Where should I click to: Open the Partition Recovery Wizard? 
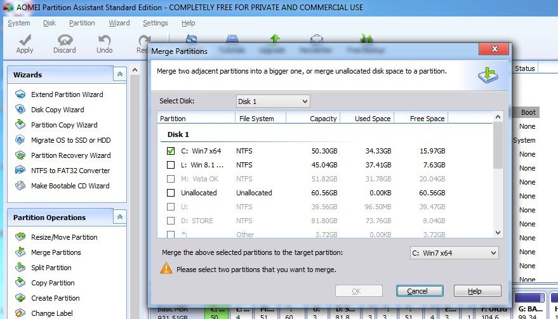click(x=71, y=156)
